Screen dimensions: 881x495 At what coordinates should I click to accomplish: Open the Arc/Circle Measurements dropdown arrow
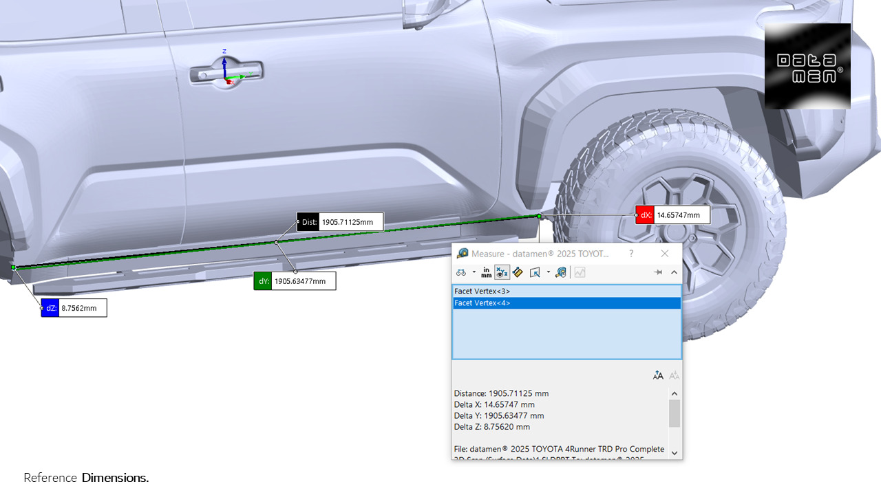click(x=474, y=272)
